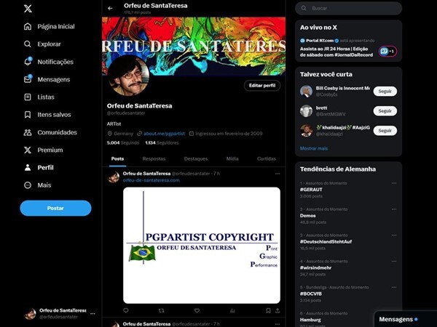Viewport: 437px width, 327px height.
Task: View analytics icon of first post
Action: (232, 310)
